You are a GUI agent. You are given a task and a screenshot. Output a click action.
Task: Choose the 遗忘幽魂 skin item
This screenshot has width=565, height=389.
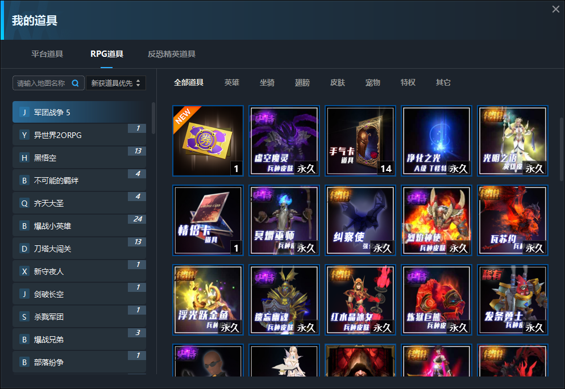[284, 300]
